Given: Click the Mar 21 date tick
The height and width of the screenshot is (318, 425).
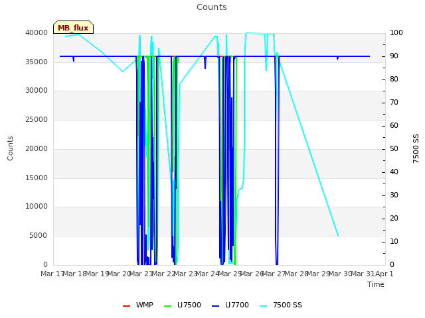Looking at the screenshot, I should point(141,274).
